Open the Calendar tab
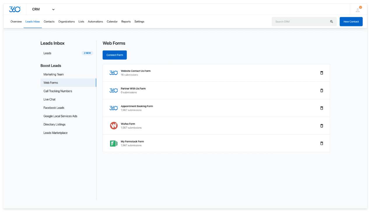Image resolution: width=372 pixels, height=213 pixels. click(112, 22)
